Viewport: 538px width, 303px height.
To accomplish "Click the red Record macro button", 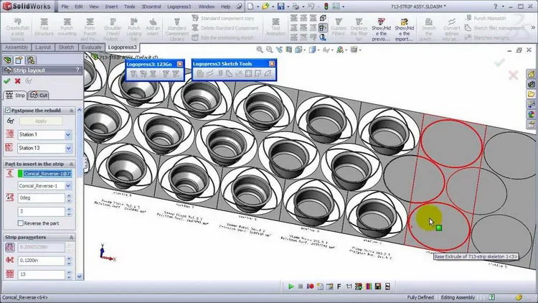I will tap(310, 286).
